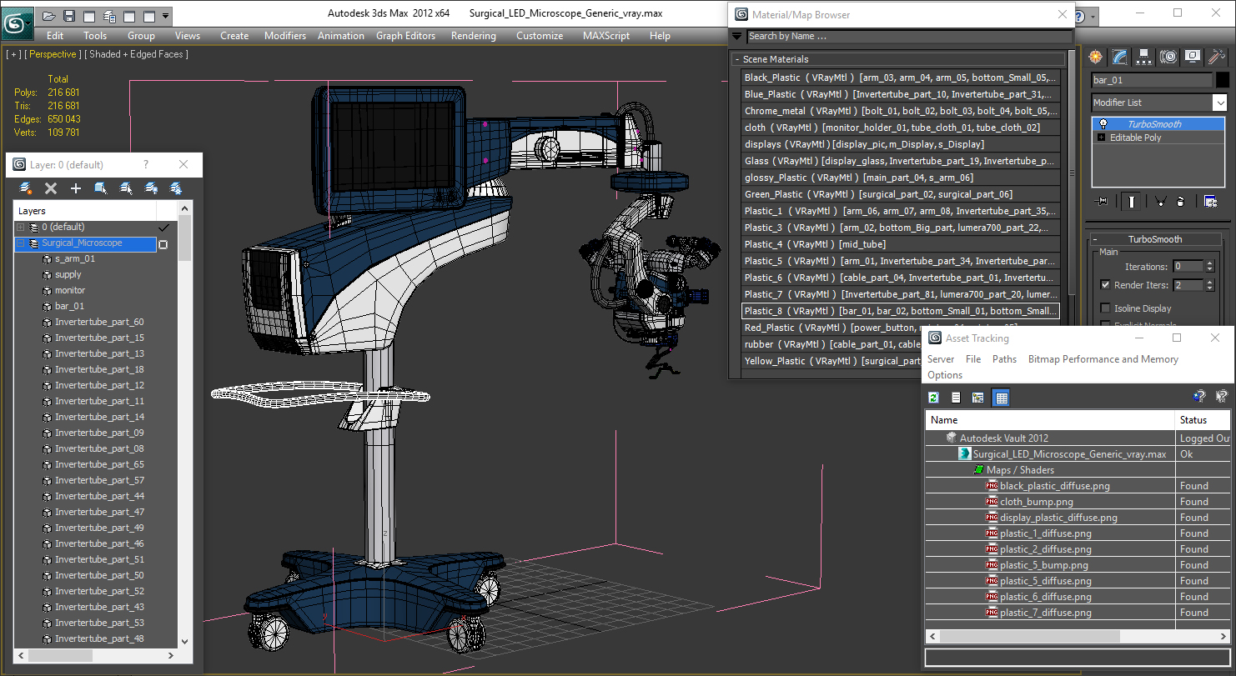This screenshot has height=676, width=1236.
Task: Open the Hierarchy command panel tab
Action: point(1143,57)
